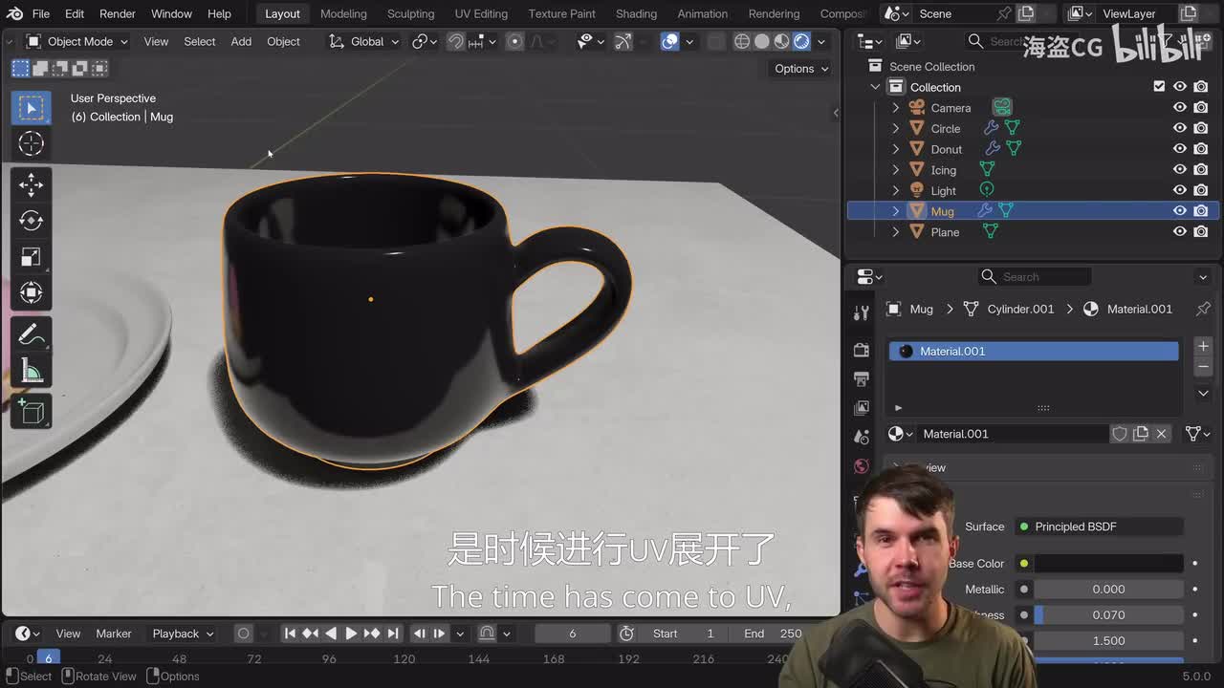Switch to the UV Editing workspace

(x=481, y=13)
